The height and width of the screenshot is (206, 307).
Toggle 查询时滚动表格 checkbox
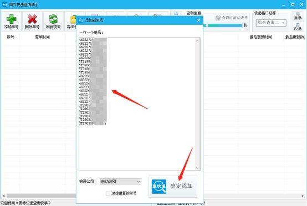(218, 18)
